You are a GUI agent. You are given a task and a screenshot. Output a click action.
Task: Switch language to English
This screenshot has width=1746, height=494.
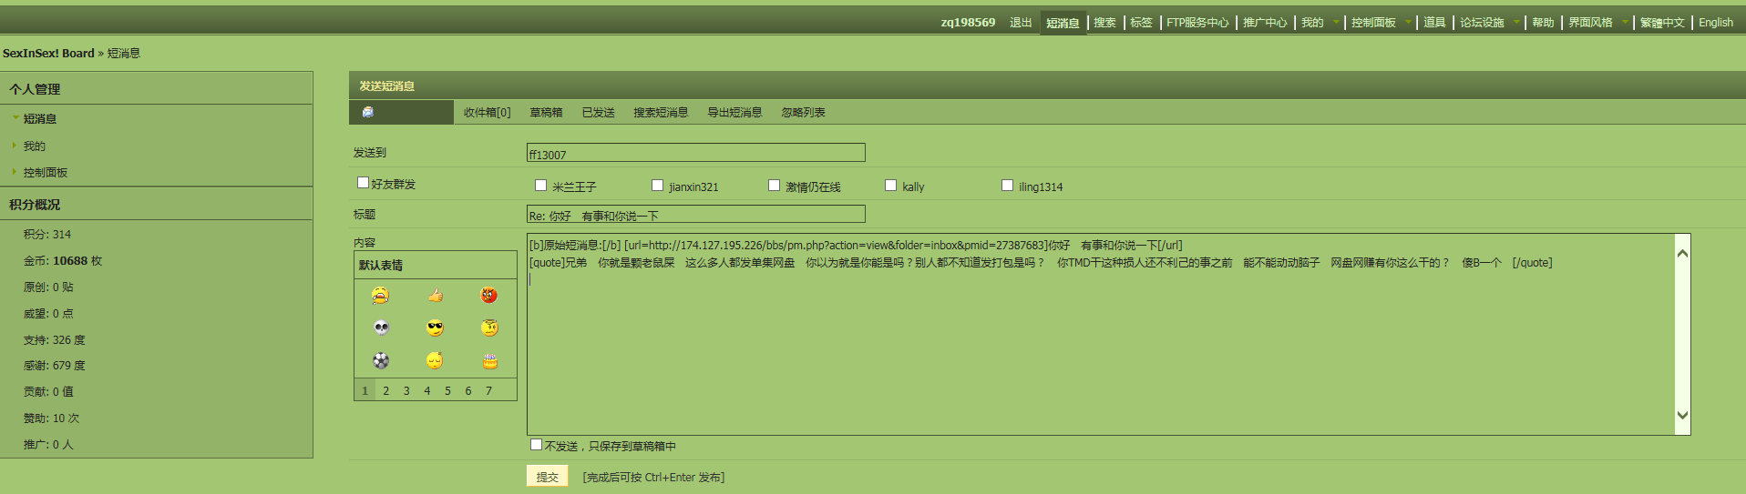(1716, 23)
